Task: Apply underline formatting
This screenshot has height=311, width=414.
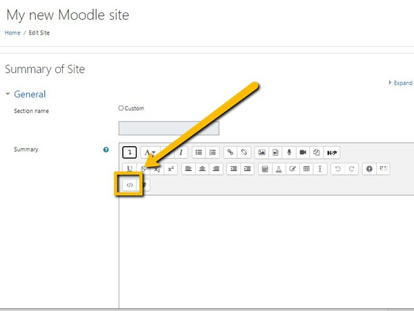Action: (130, 169)
